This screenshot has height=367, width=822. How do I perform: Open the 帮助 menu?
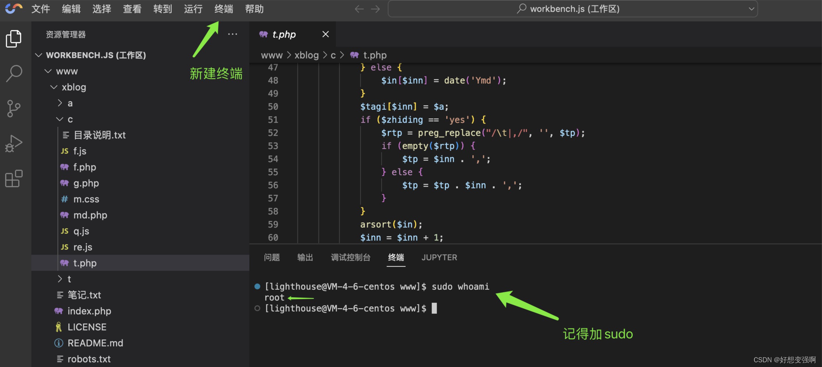tap(254, 9)
